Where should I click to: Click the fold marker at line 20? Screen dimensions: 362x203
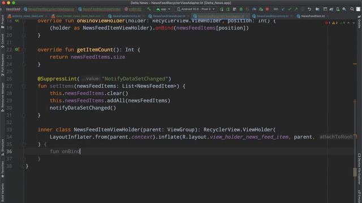[24, 35]
